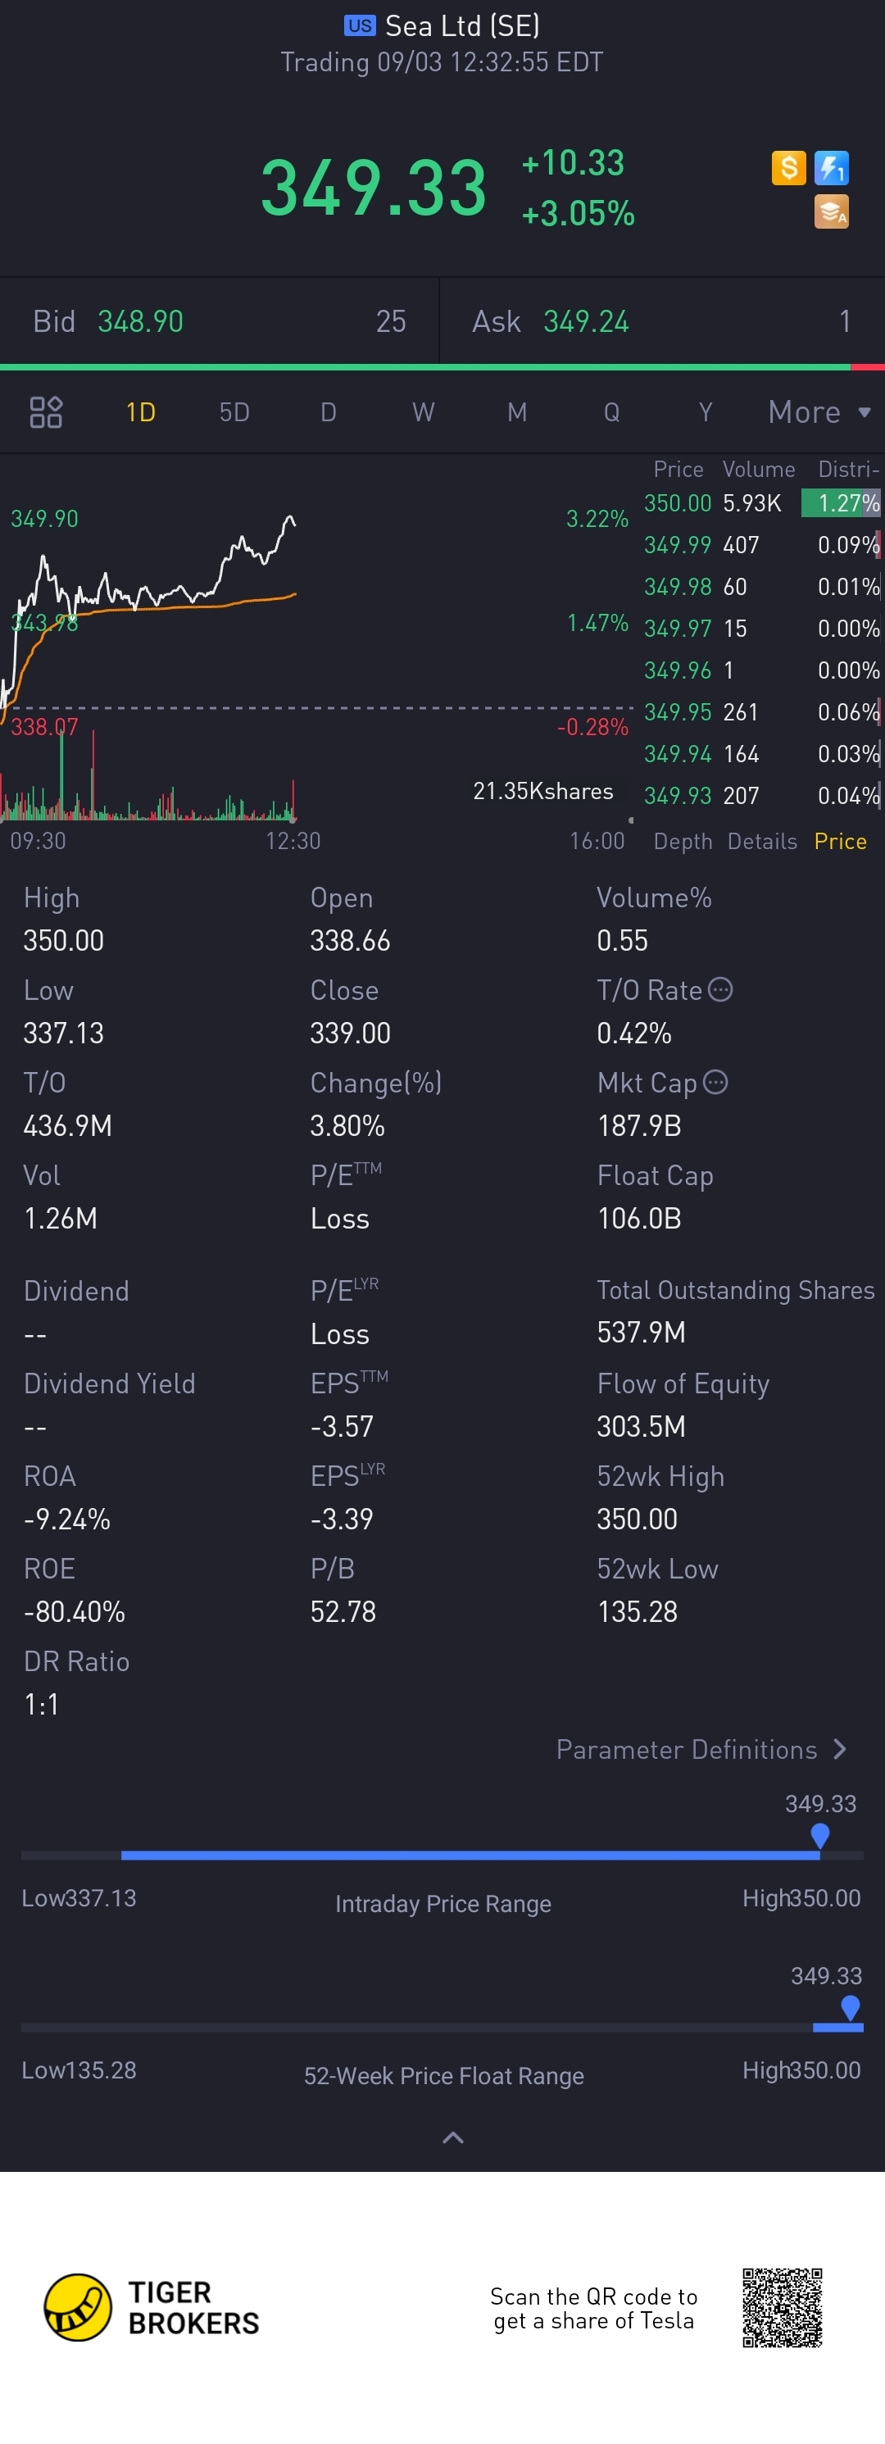Select the 1D chart period tab
885x2444 pixels.
click(140, 411)
